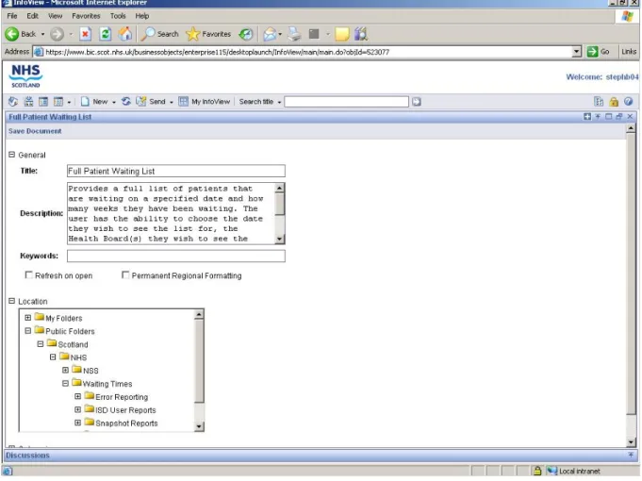
Task: Click the search text field in InfoView toolbar
Action: pyautogui.click(x=346, y=102)
